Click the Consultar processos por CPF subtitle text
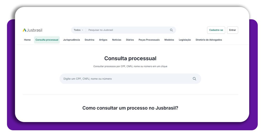The height and width of the screenshot is (138, 265). click(130, 66)
